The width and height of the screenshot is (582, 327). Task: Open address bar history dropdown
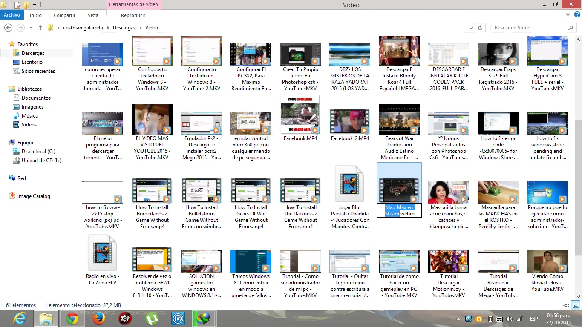click(471, 28)
